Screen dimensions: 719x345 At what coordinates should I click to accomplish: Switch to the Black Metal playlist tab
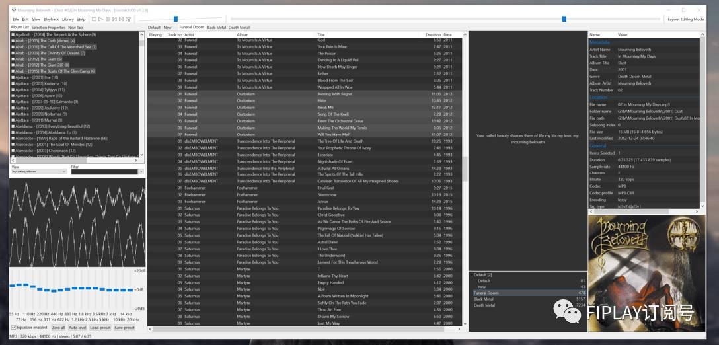click(216, 28)
